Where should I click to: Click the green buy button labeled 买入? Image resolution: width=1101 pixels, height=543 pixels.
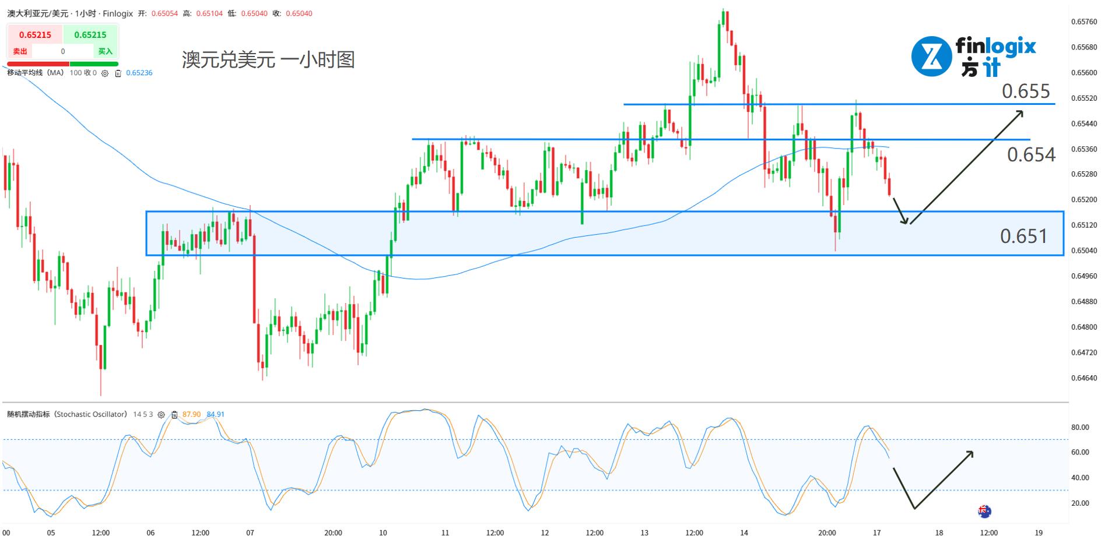tap(105, 51)
